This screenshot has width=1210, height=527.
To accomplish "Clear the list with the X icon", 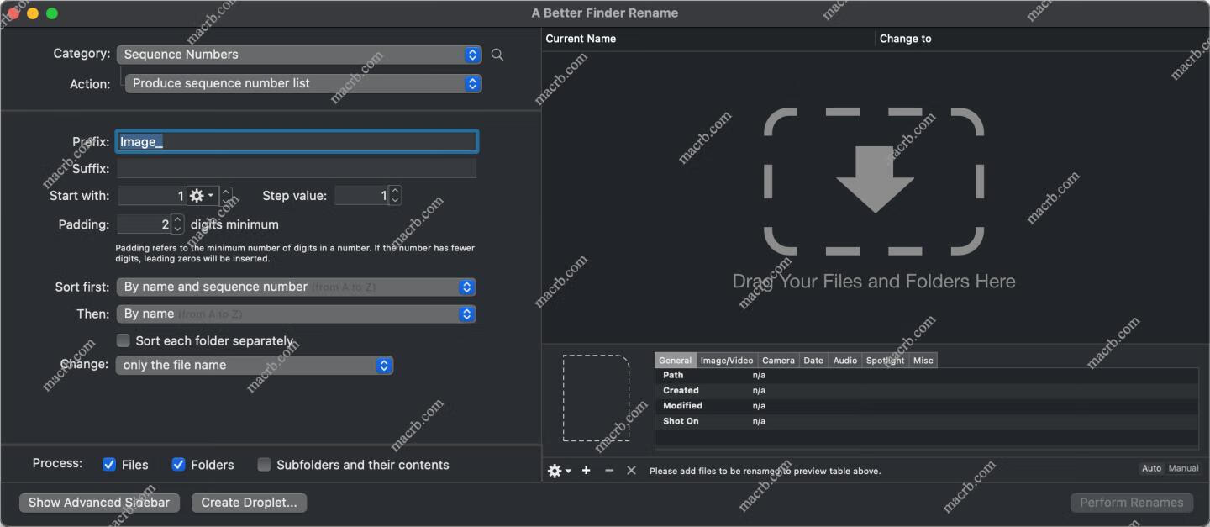I will point(631,471).
